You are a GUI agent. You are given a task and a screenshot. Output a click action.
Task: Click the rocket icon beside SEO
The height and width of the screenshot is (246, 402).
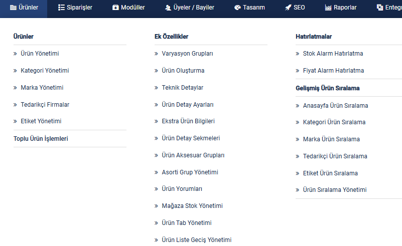[x=288, y=8]
